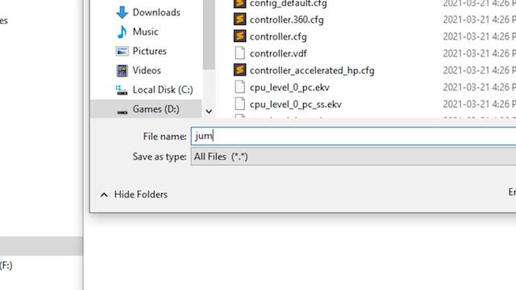Select the Music note icon
The height and width of the screenshot is (290, 516).
(x=122, y=32)
